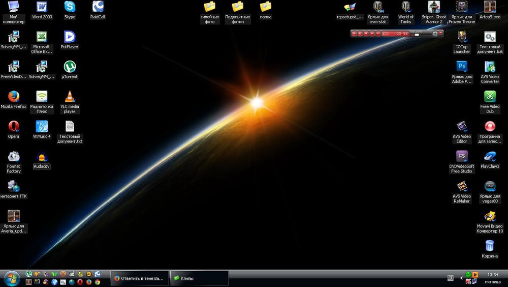
Task: Select the Mozilla Firefox desktop icon
Action: (14, 97)
